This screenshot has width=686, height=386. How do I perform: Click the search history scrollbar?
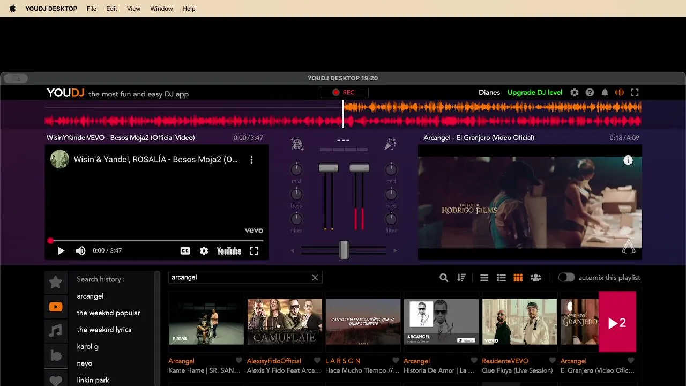coord(157,328)
